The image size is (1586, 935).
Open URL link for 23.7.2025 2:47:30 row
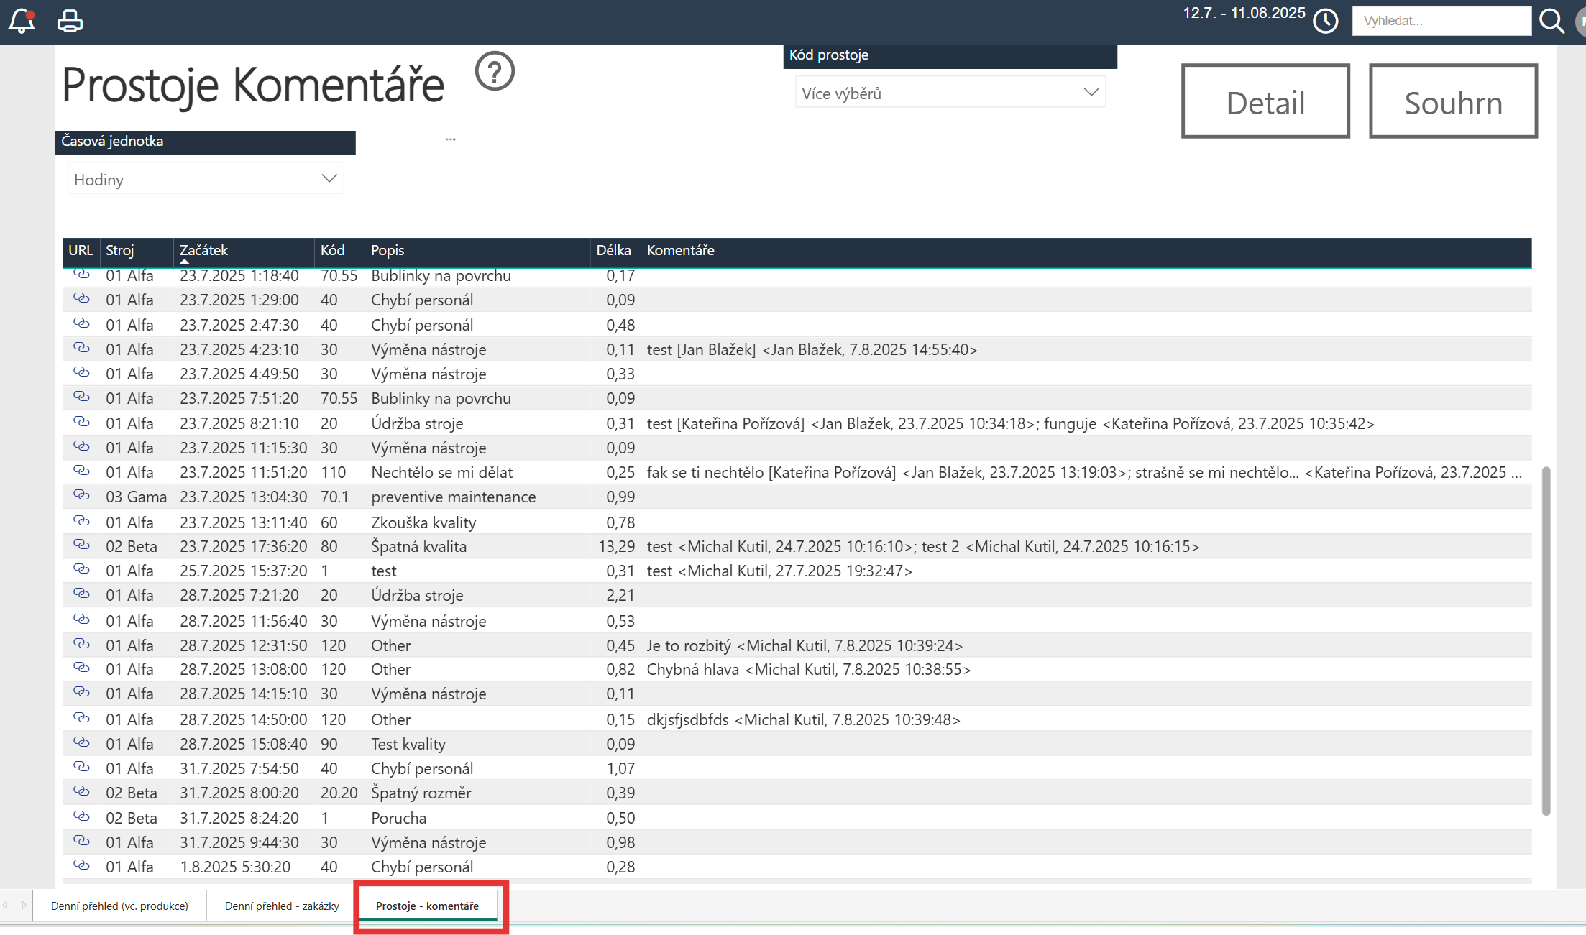[x=81, y=323]
